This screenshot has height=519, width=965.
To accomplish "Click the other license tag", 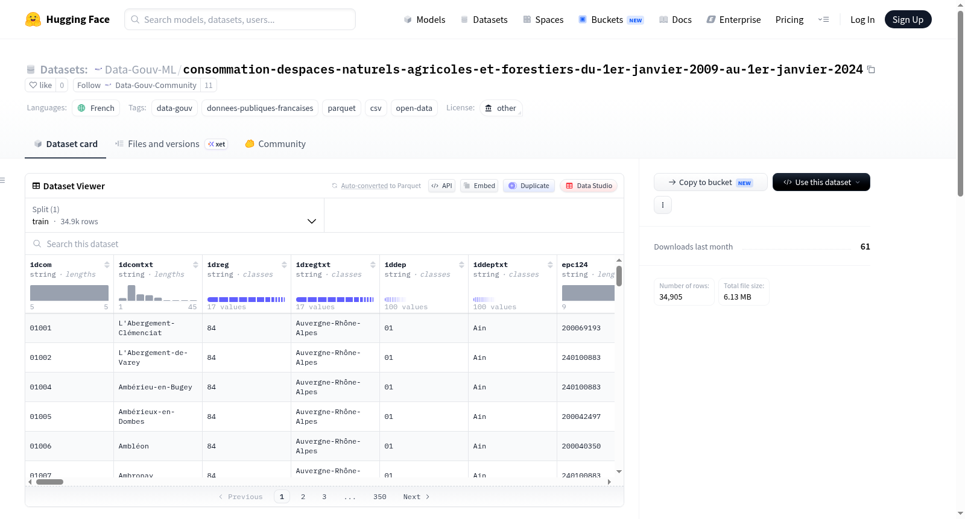I will [501, 109].
